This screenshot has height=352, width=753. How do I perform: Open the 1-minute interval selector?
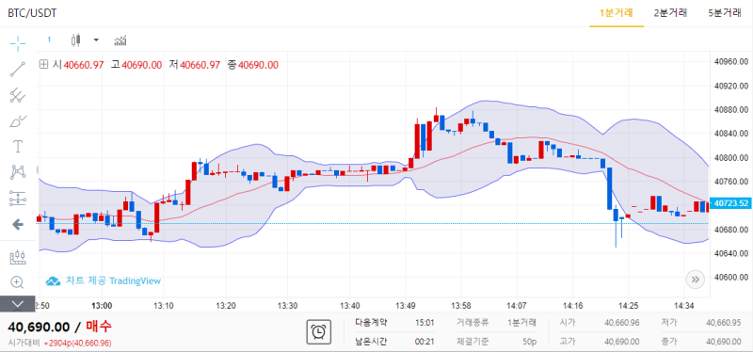coord(49,40)
